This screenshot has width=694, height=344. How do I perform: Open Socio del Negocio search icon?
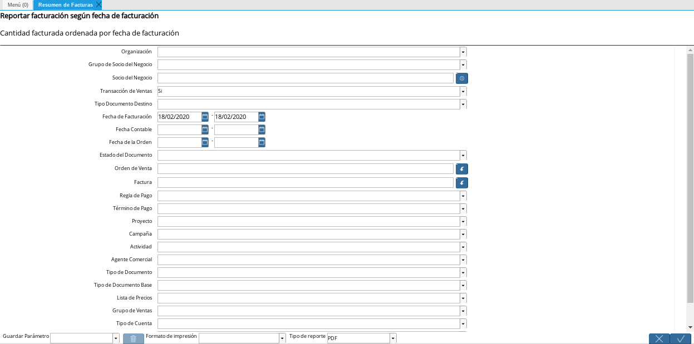pyautogui.click(x=462, y=78)
